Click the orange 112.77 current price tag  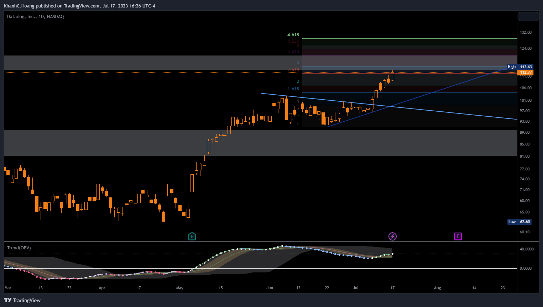(526, 72)
